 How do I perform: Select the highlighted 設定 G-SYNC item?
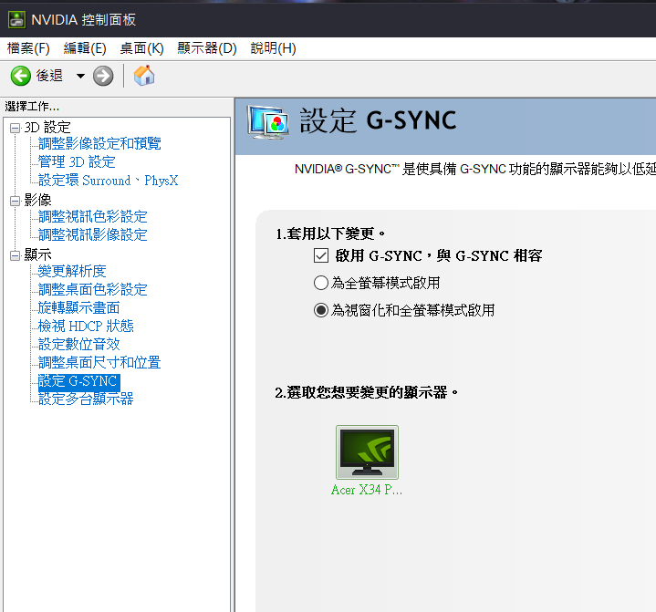pos(79,381)
